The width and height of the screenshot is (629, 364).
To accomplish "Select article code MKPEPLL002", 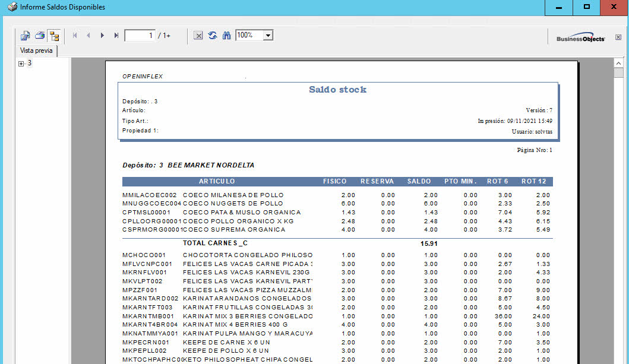I will (144, 351).
